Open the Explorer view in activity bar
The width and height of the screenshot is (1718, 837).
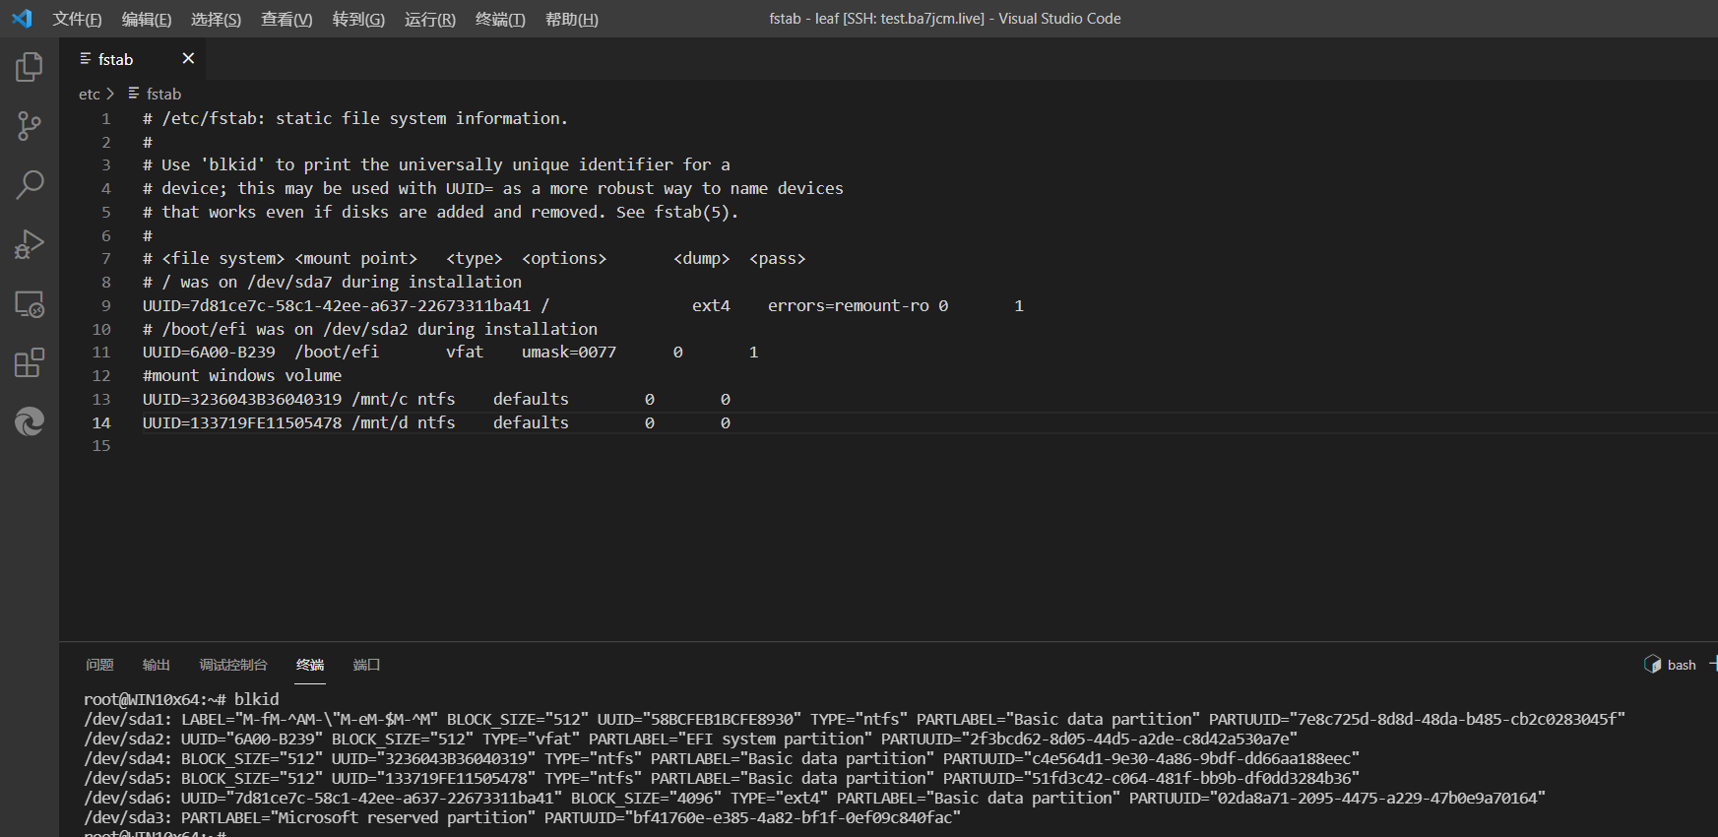pos(30,67)
